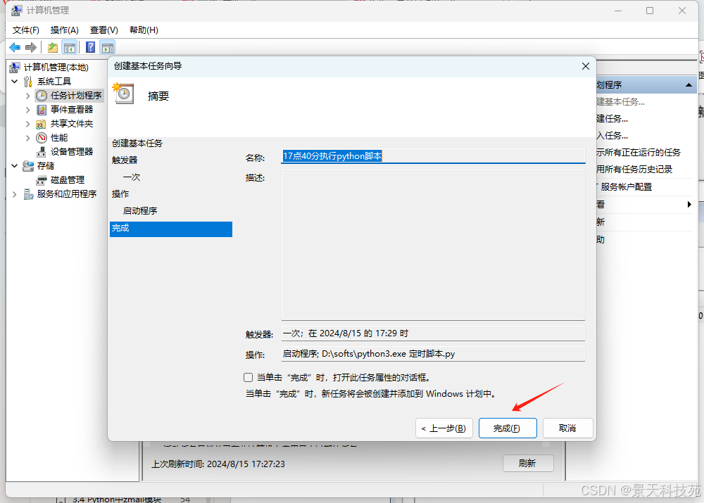Click the 描述 text area
Screen dimensions: 704x503
click(433, 245)
